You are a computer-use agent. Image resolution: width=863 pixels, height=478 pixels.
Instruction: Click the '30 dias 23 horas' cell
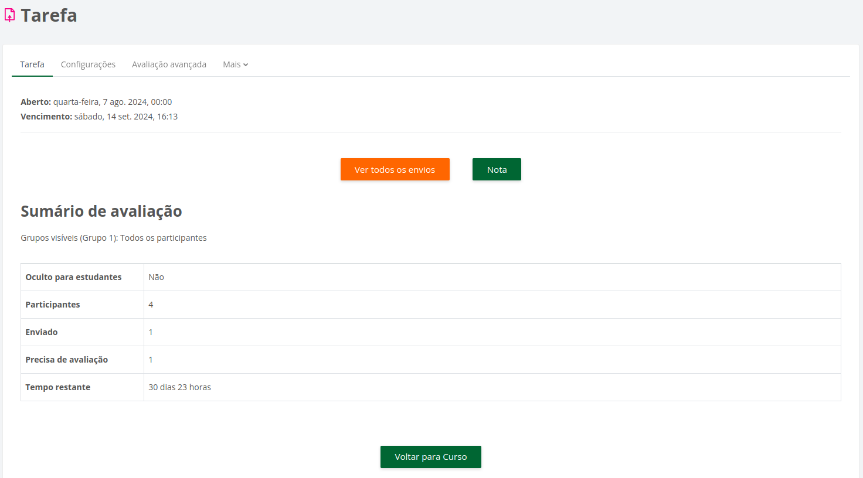pos(179,387)
